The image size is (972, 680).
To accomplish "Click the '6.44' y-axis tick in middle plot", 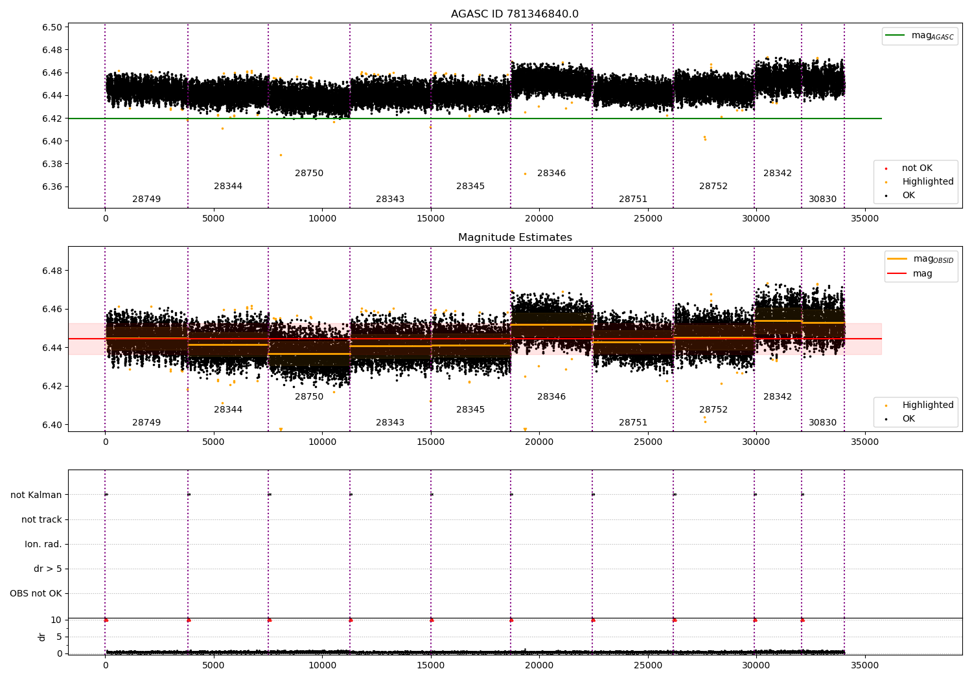I will click(x=53, y=348).
